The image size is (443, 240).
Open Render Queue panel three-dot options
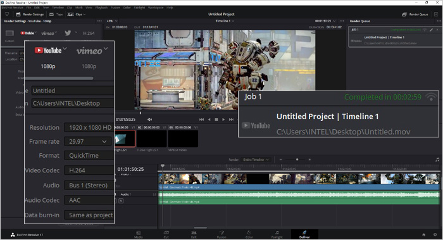click(439, 21)
